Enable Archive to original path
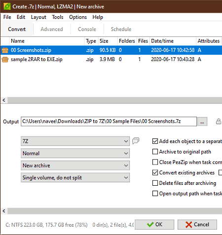 point(155,152)
